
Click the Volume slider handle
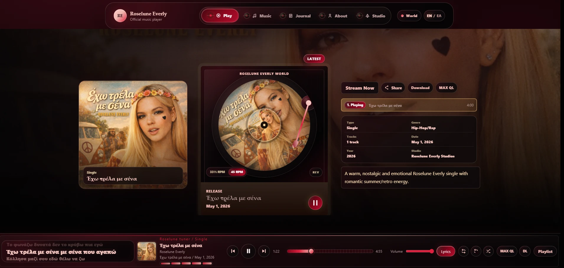tap(432, 251)
